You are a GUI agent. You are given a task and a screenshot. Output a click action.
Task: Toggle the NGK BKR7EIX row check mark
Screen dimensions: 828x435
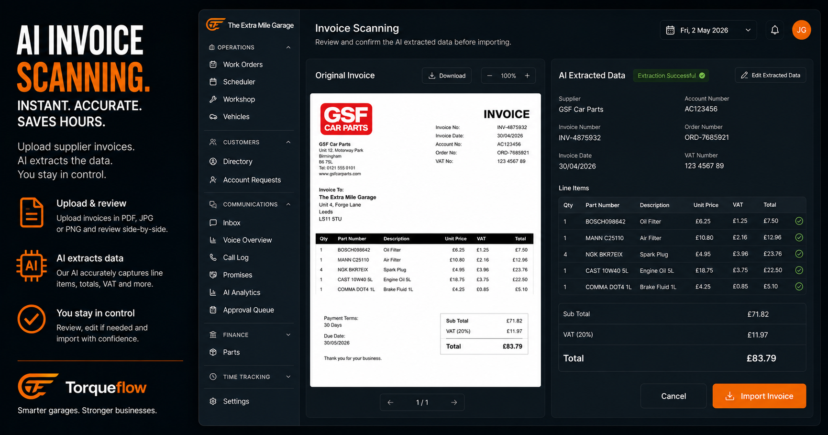point(799,254)
